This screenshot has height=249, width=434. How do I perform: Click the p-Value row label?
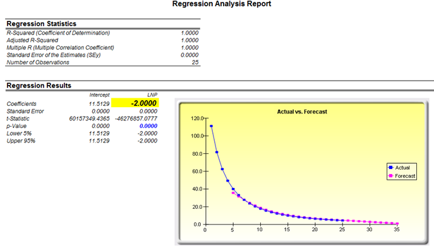pyautogui.click(x=16, y=126)
